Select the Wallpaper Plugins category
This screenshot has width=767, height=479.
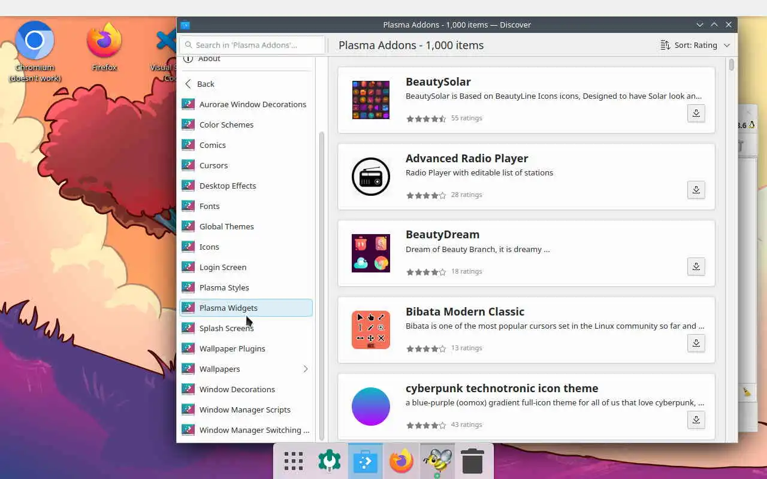(x=246, y=348)
